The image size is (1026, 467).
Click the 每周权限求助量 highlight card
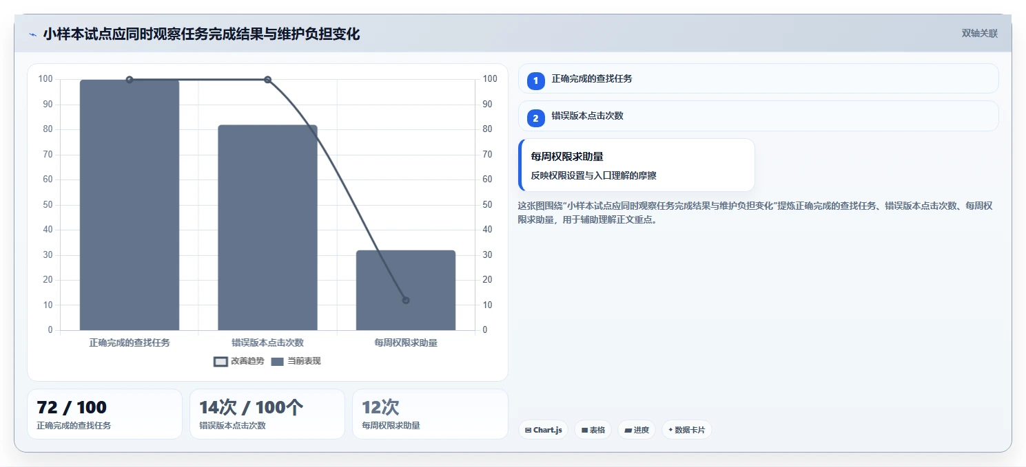pyautogui.click(x=637, y=165)
